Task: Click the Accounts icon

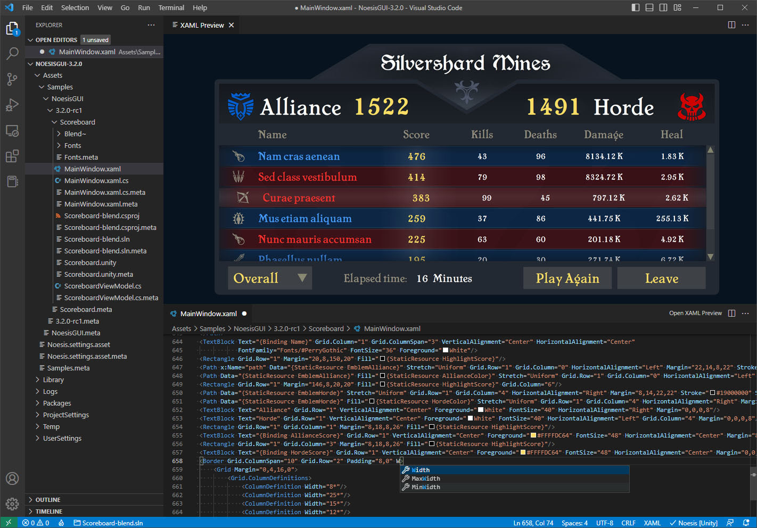Action: pyautogui.click(x=12, y=478)
